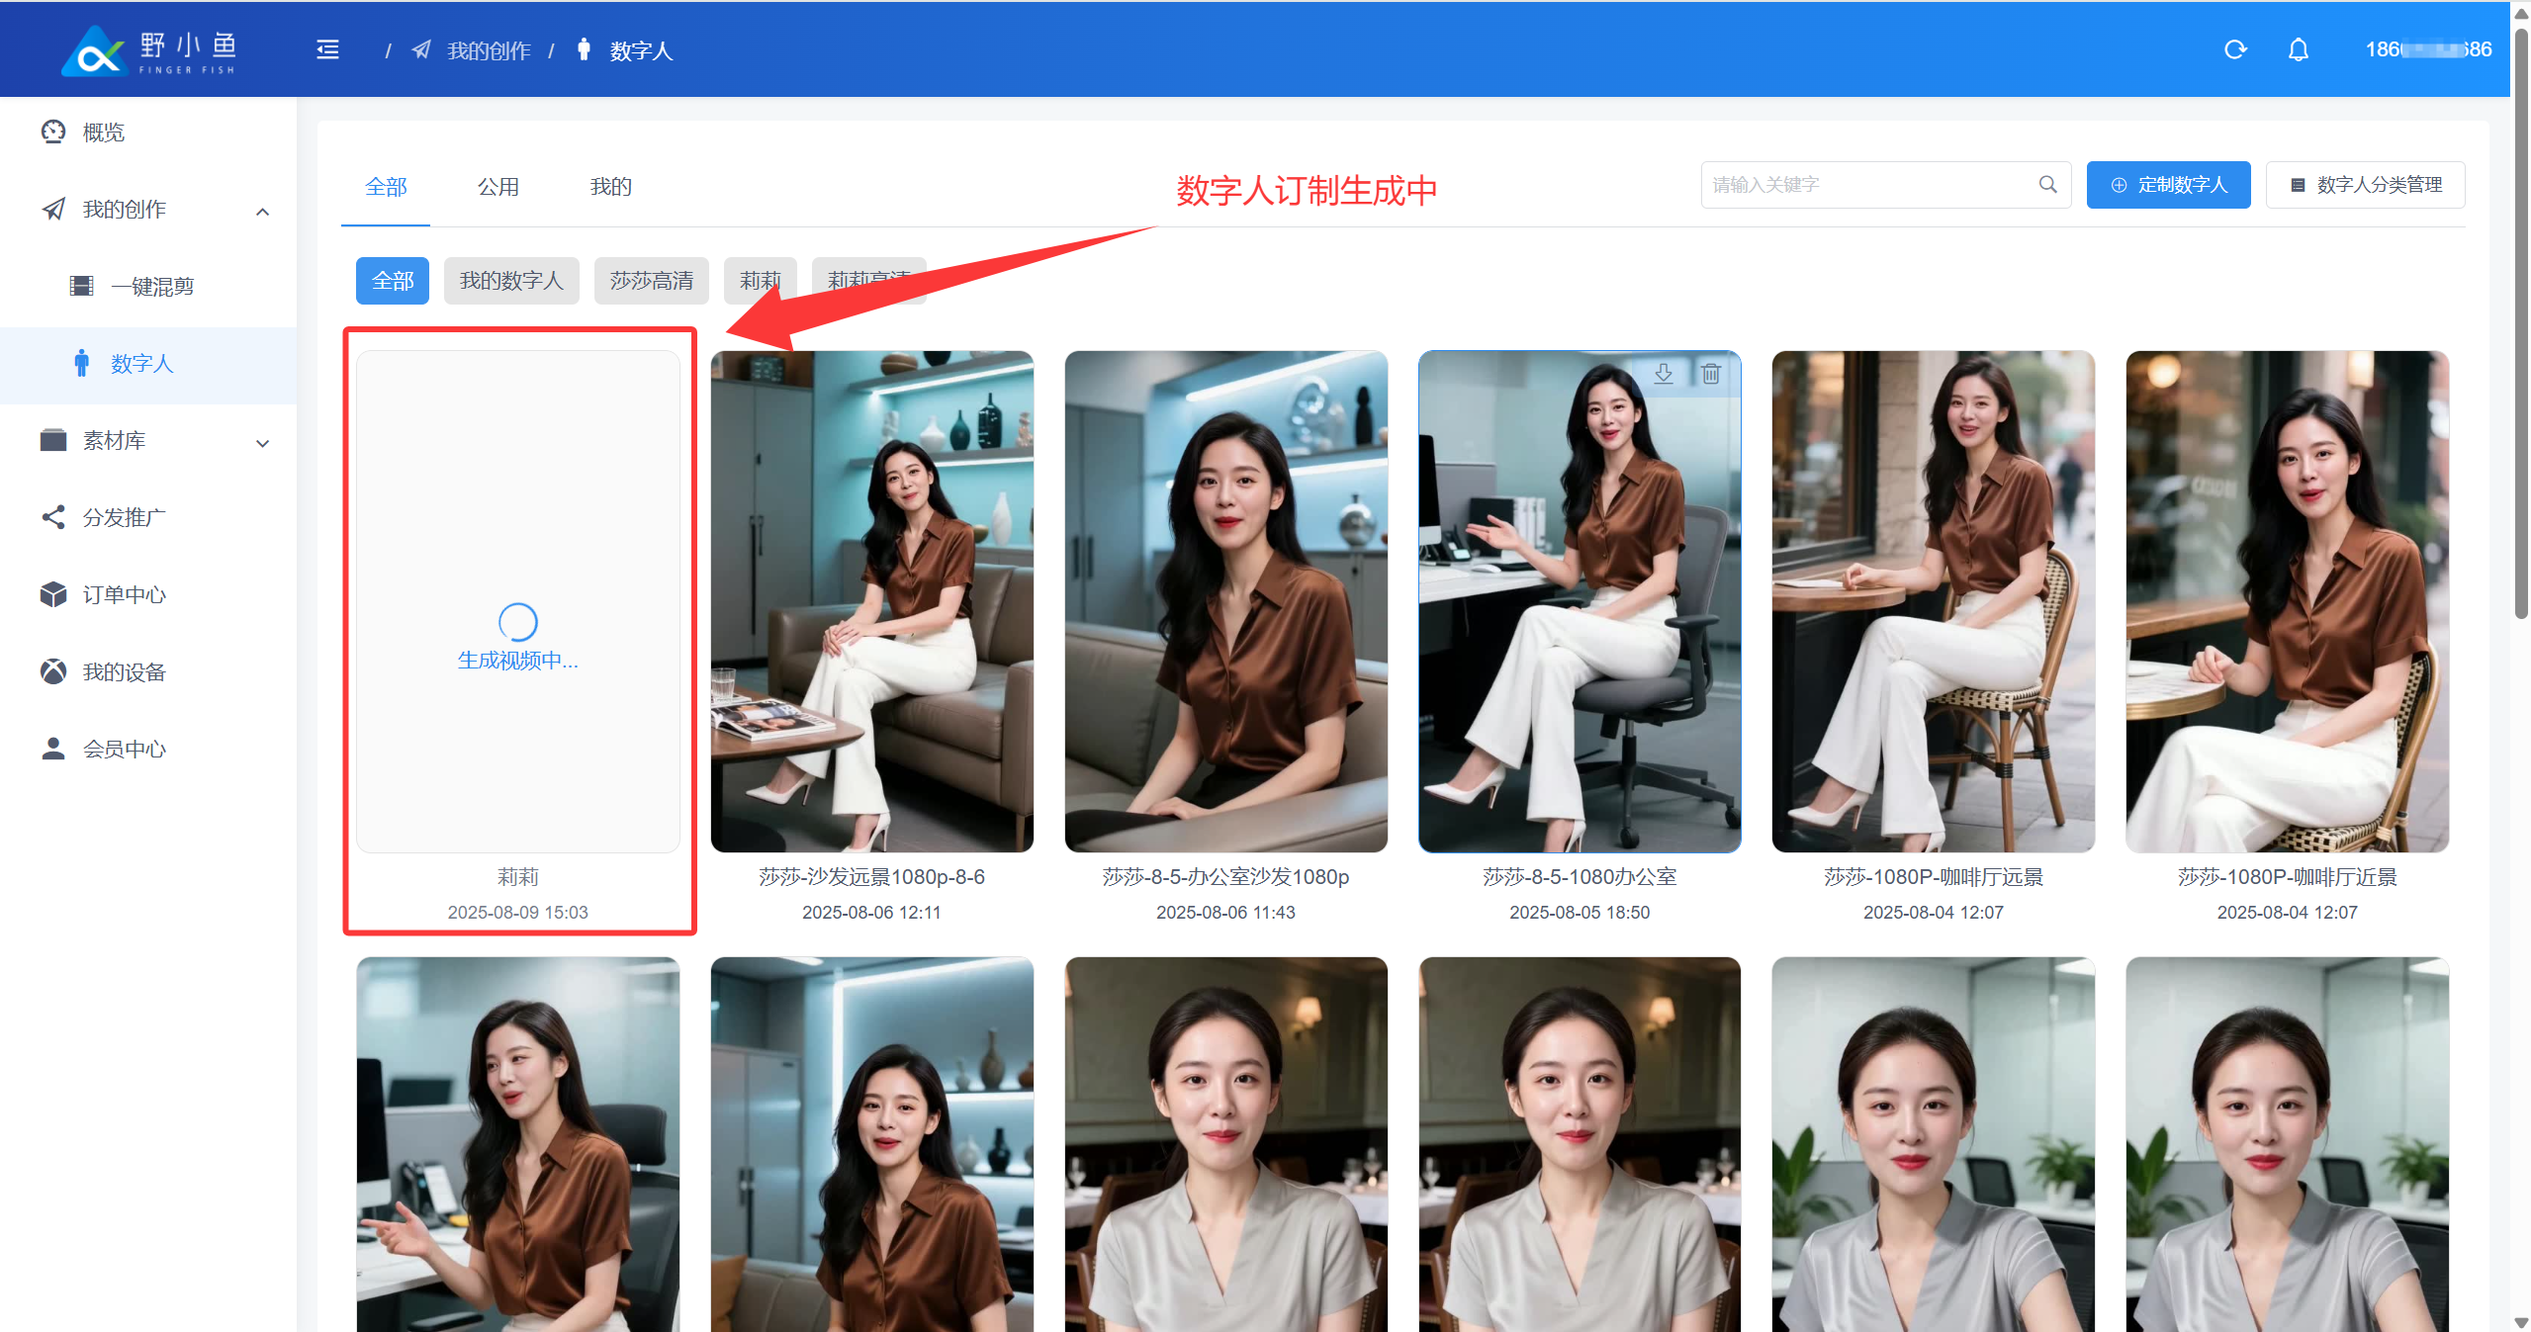Delete the 莎莎-8-5-1080办公室 digital human
The image size is (2531, 1332).
point(1711,374)
